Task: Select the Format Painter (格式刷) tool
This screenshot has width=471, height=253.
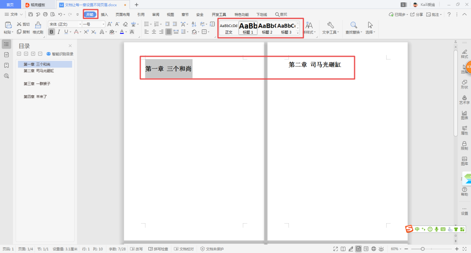Action: [38, 27]
